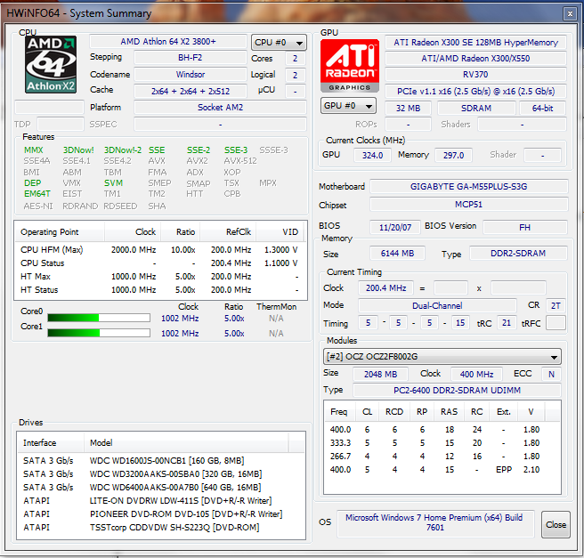Image resolution: width=584 pixels, height=558 pixels.
Task: Select LITE-ON DVDRW LDW-411S drive row
Action: click(x=161, y=501)
